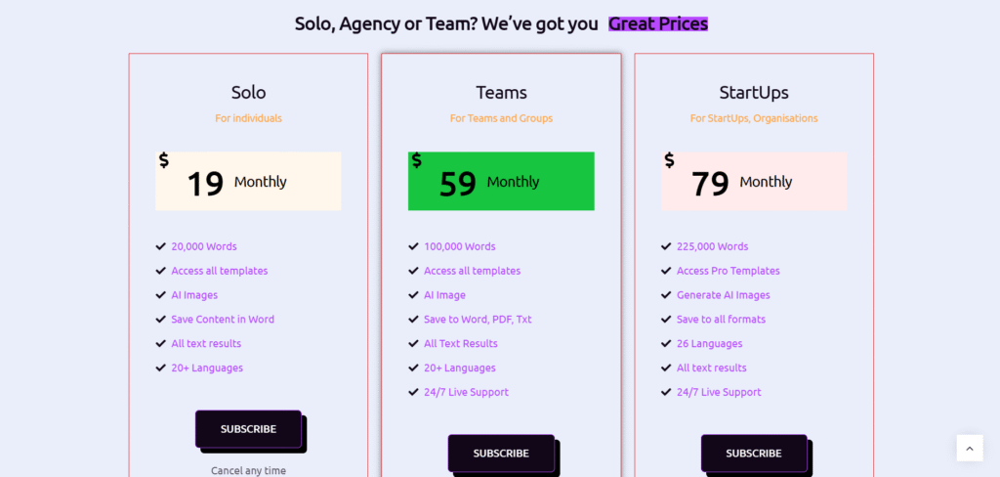Subscribe to the Solo plan
1000x477 pixels.
click(x=248, y=429)
